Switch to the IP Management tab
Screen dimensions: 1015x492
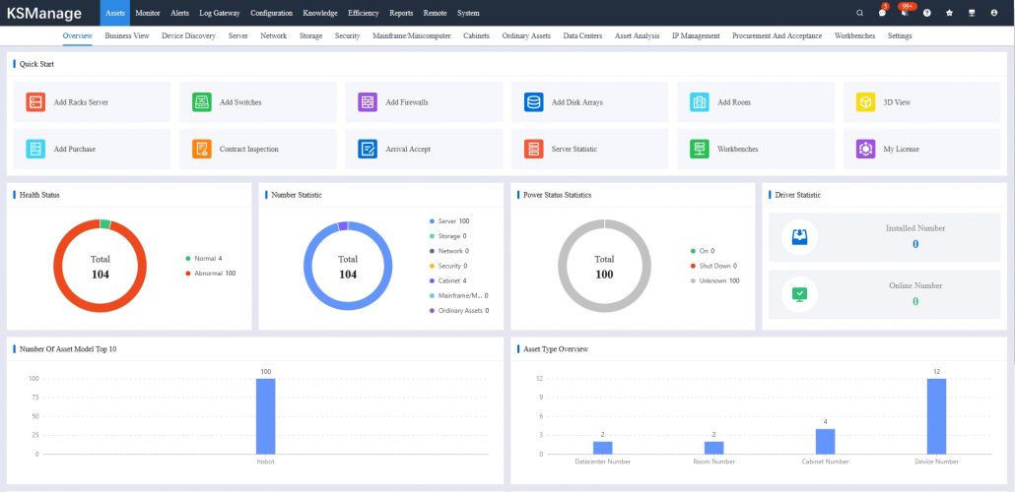[696, 35]
